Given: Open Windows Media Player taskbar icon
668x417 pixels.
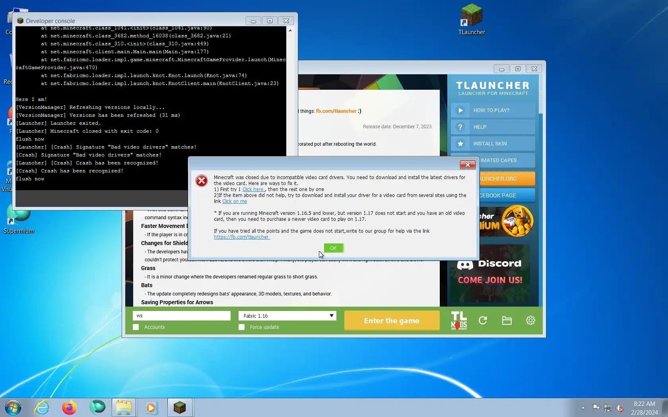Looking at the screenshot, I should (x=151, y=407).
